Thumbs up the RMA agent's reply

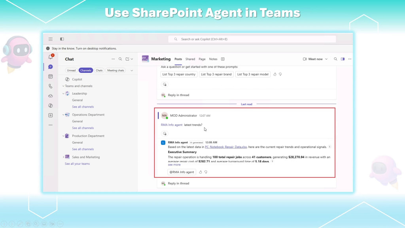point(201,172)
